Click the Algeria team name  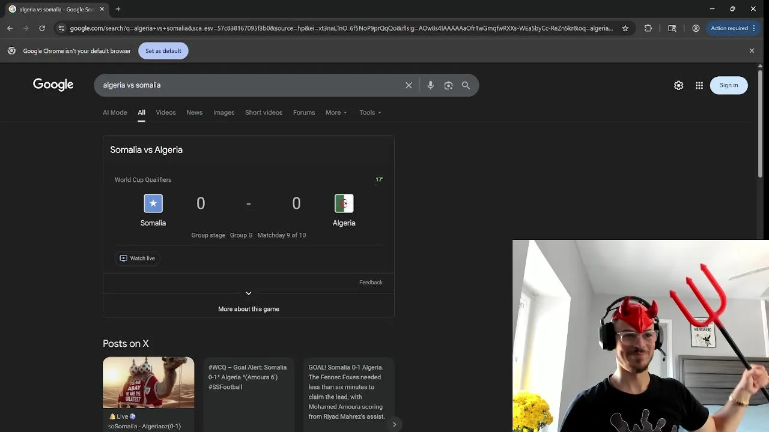tap(344, 223)
